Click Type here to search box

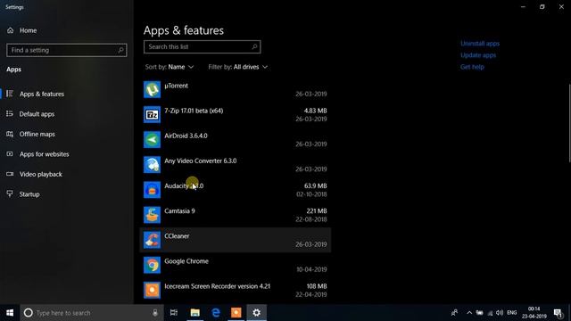coord(92,313)
